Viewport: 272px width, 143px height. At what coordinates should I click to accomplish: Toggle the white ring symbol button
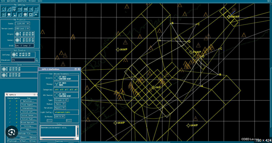(9, 15)
